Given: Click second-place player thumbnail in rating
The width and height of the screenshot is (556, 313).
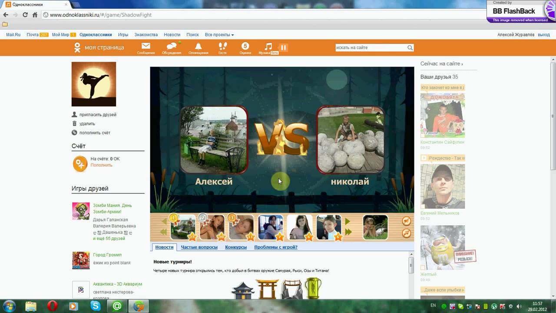Looking at the screenshot, I should click(x=212, y=227).
